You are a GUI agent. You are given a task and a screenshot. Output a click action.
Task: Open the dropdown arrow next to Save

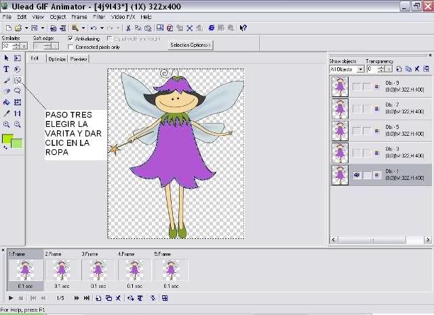tap(43, 28)
